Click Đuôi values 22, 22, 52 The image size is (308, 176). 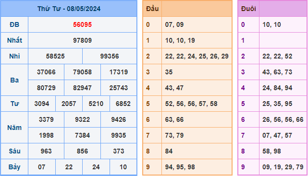[x=277, y=56]
